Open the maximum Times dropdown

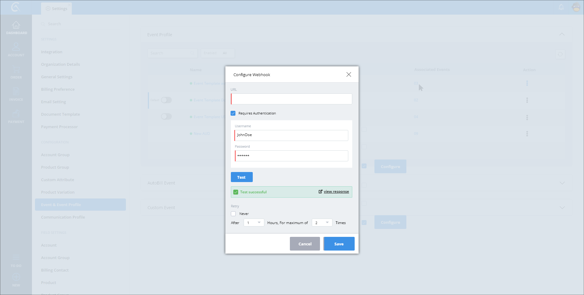(322, 223)
